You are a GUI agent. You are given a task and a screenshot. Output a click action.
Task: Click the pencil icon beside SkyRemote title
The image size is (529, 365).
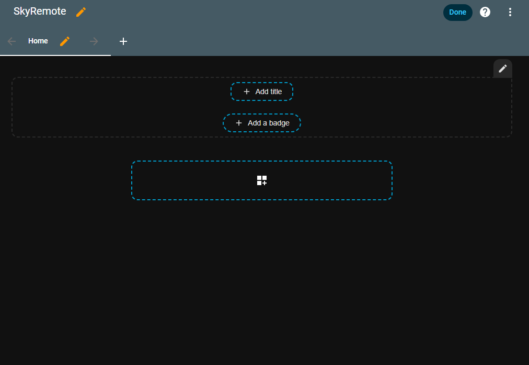[x=81, y=12]
